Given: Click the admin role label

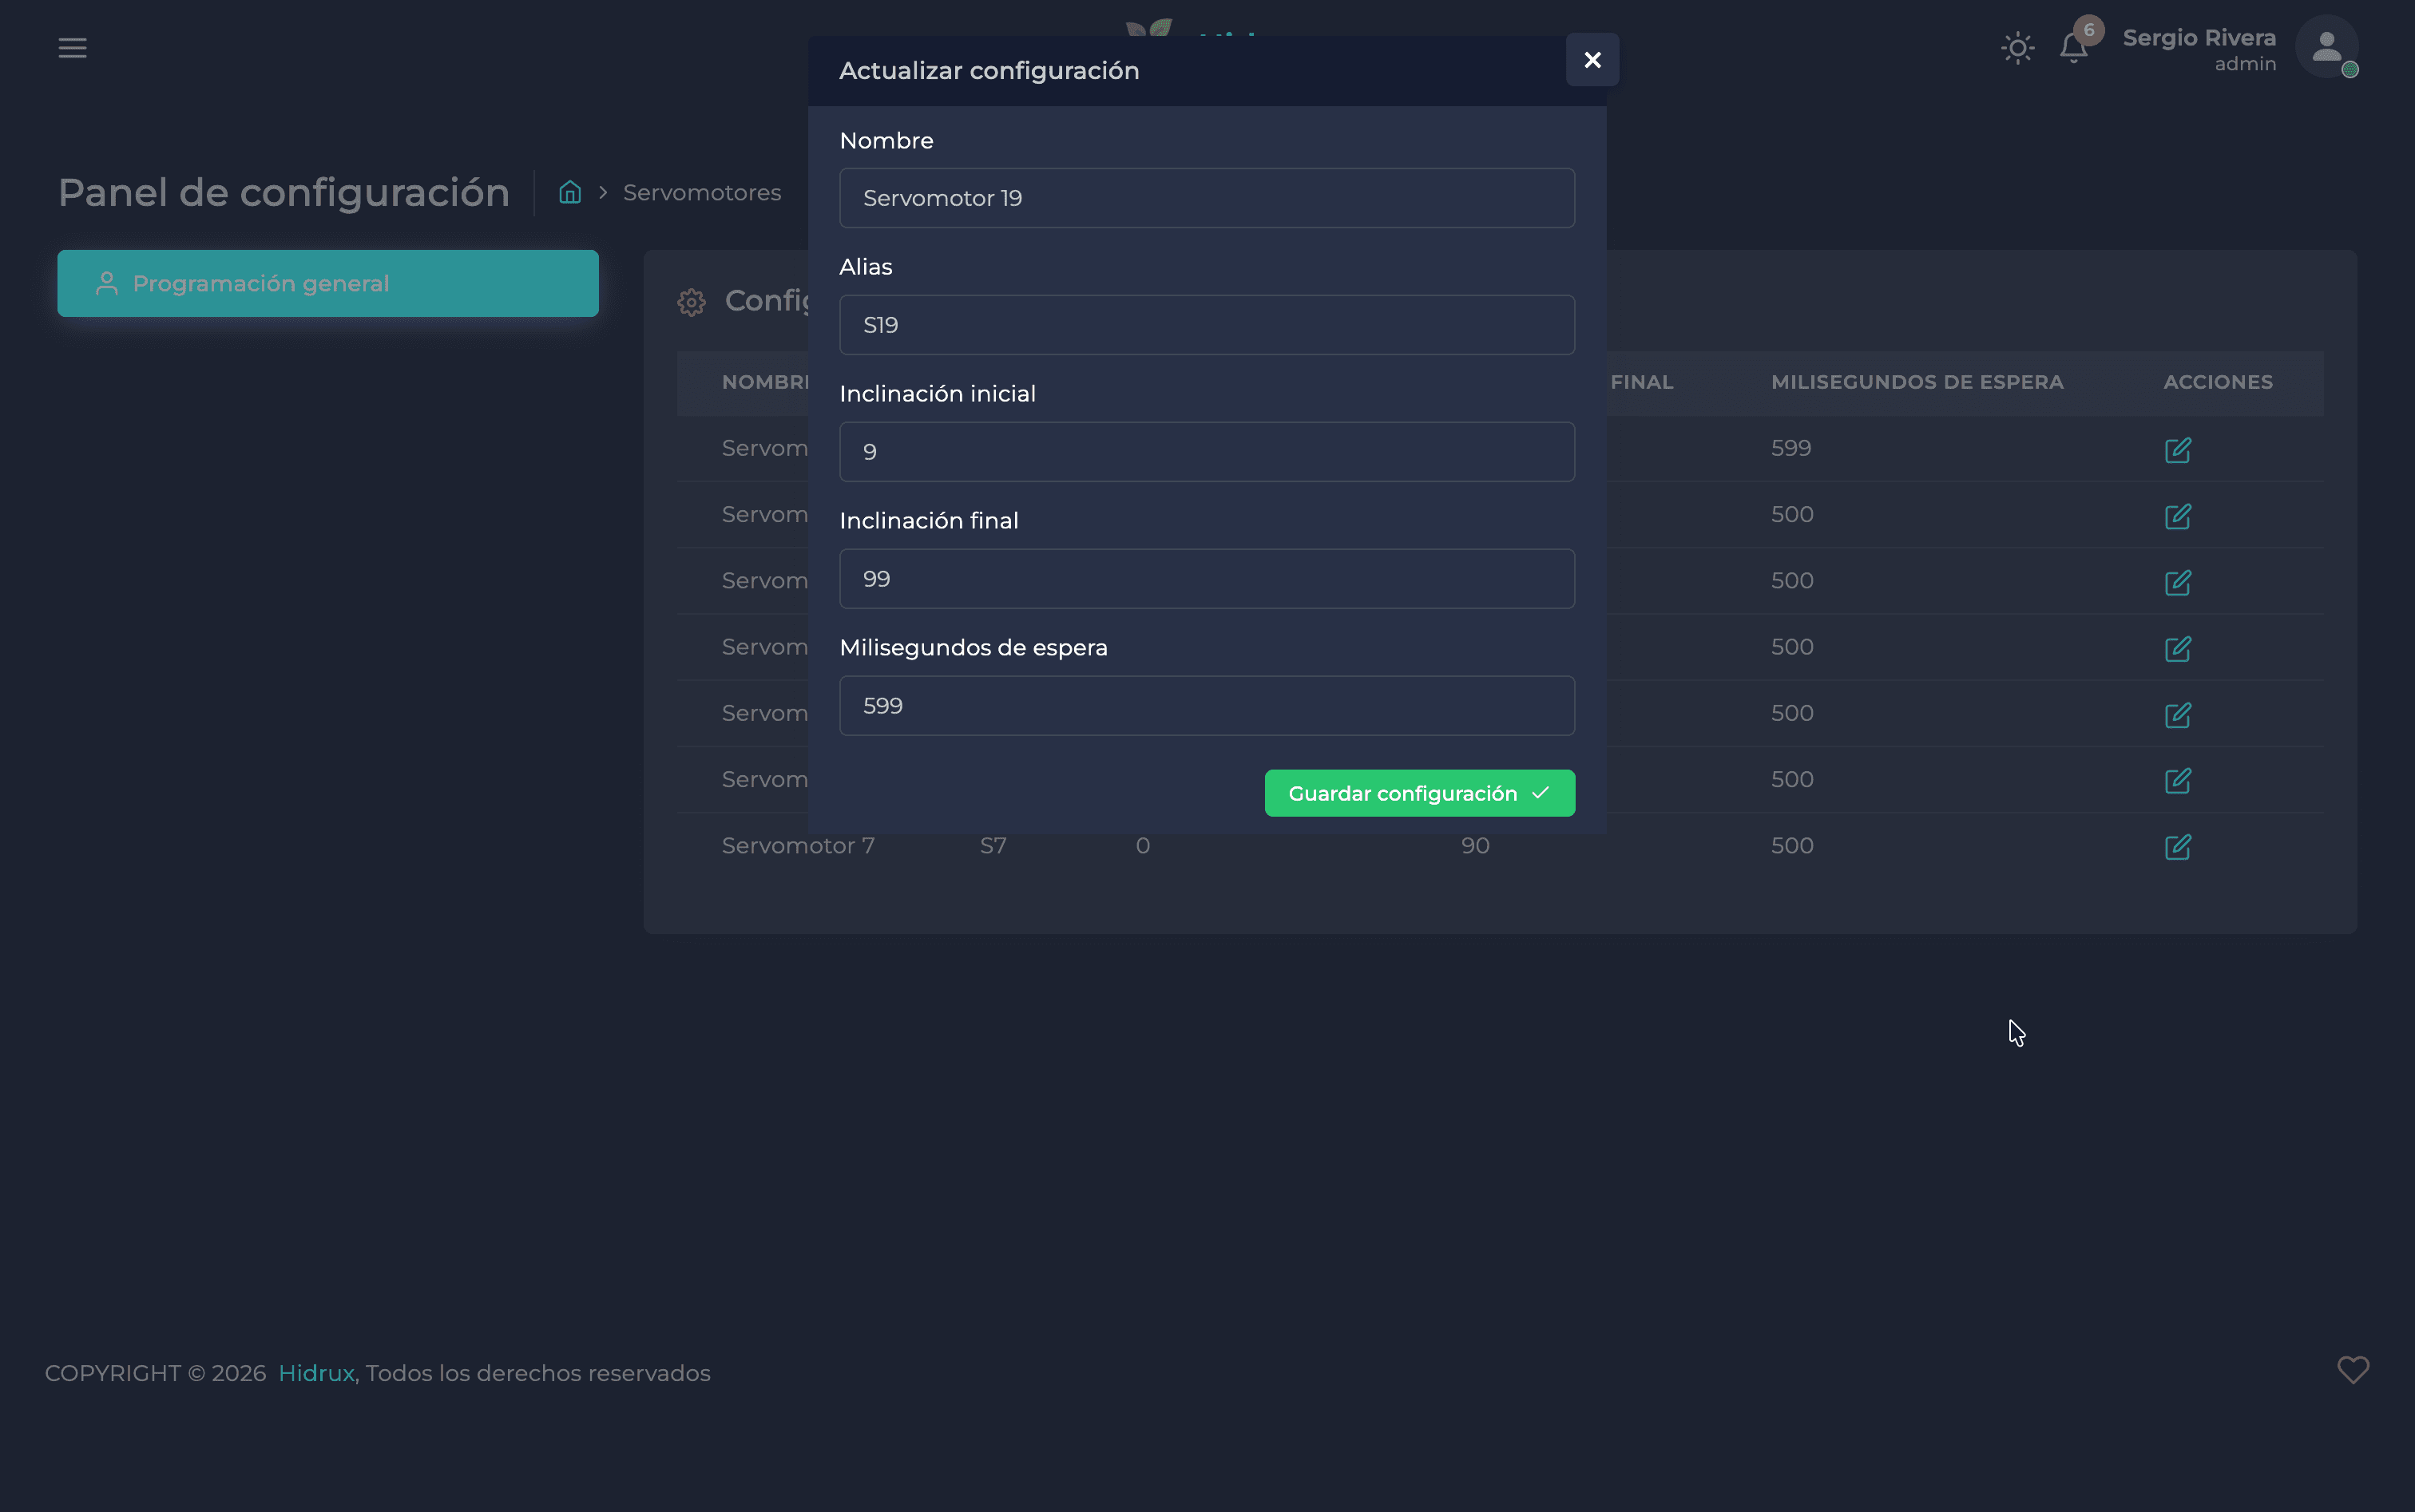Looking at the screenshot, I should click(x=2245, y=64).
